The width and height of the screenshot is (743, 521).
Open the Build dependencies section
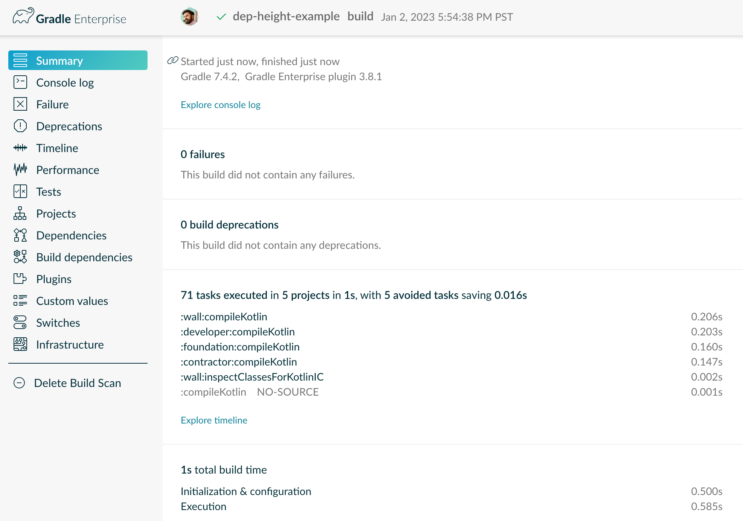[84, 257]
